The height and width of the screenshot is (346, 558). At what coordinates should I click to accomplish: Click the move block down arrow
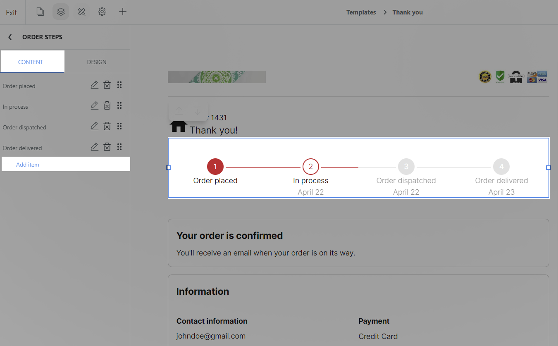click(198, 111)
